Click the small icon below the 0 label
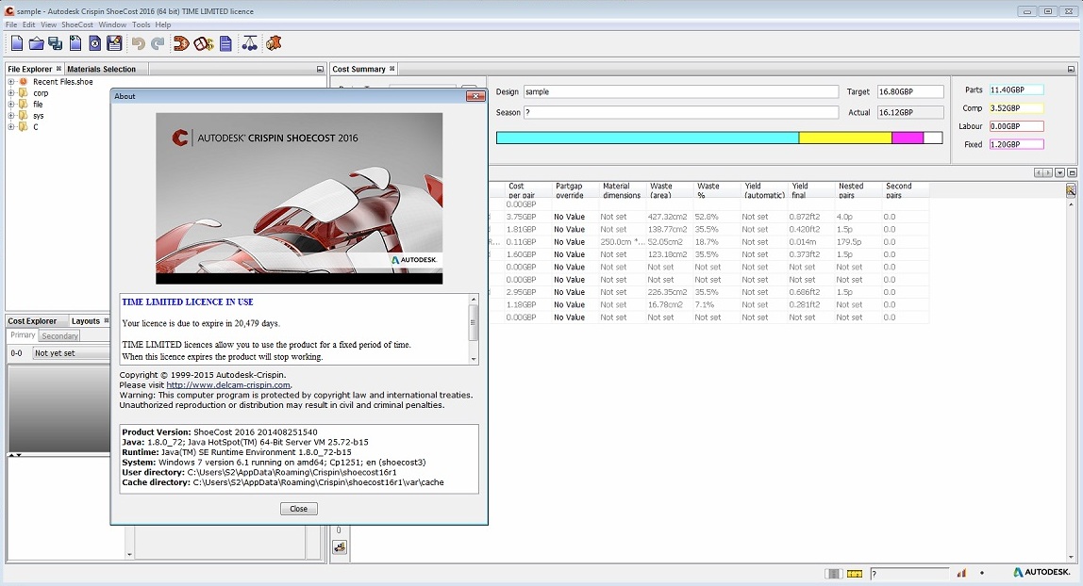Image resolution: width=1083 pixels, height=586 pixels. click(x=339, y=547)
